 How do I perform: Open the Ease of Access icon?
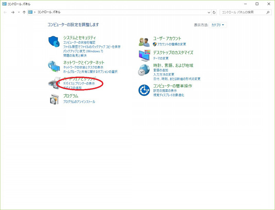[x=144, y=90]
